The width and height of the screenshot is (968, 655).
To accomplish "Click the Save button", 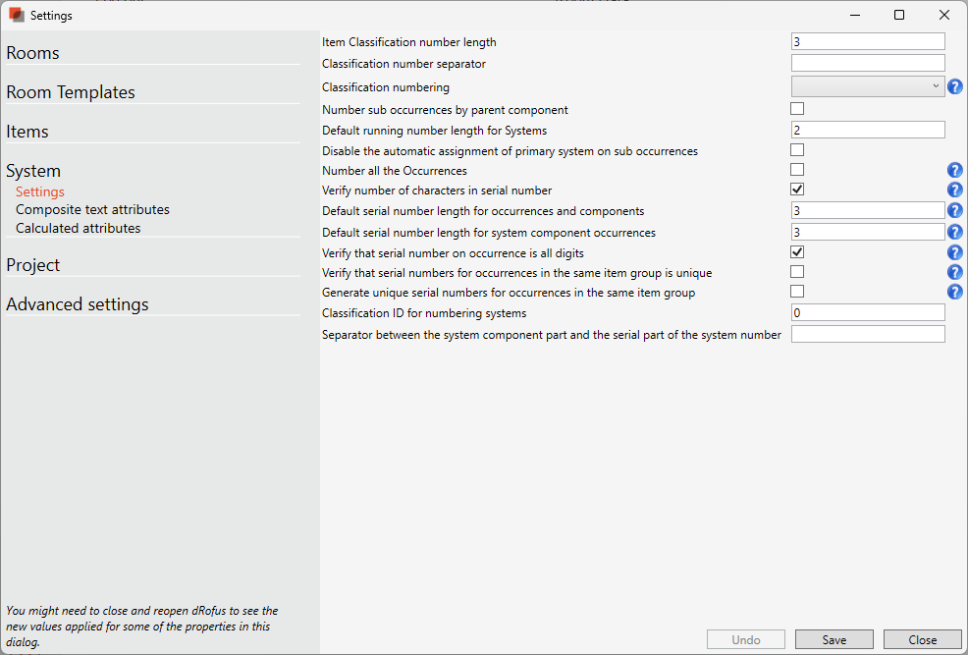I will (x=834, y=639).
